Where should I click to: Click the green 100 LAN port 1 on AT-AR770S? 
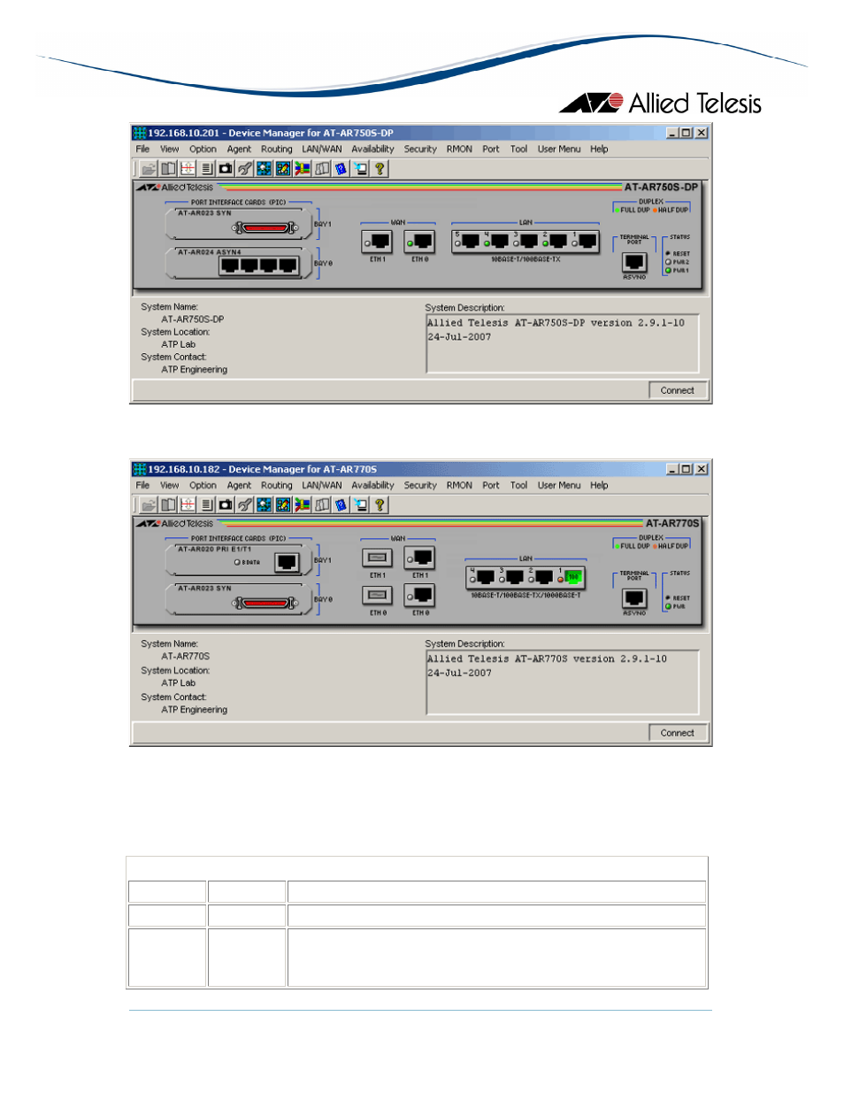coord(573,577)
